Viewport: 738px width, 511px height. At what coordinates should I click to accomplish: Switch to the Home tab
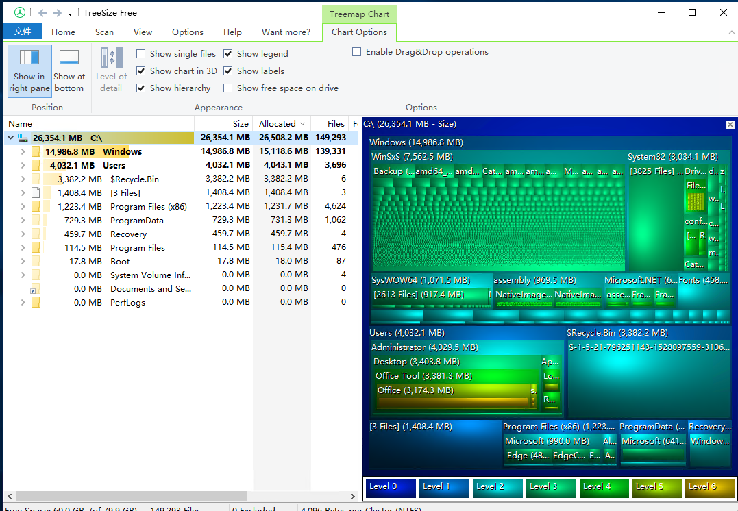coord(63,32)
